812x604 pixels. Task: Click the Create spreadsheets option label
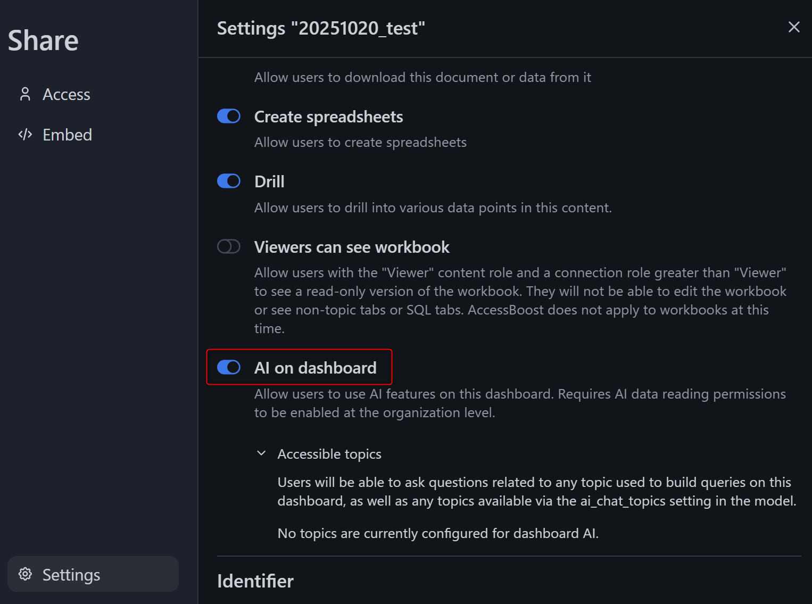click(328, 117)
